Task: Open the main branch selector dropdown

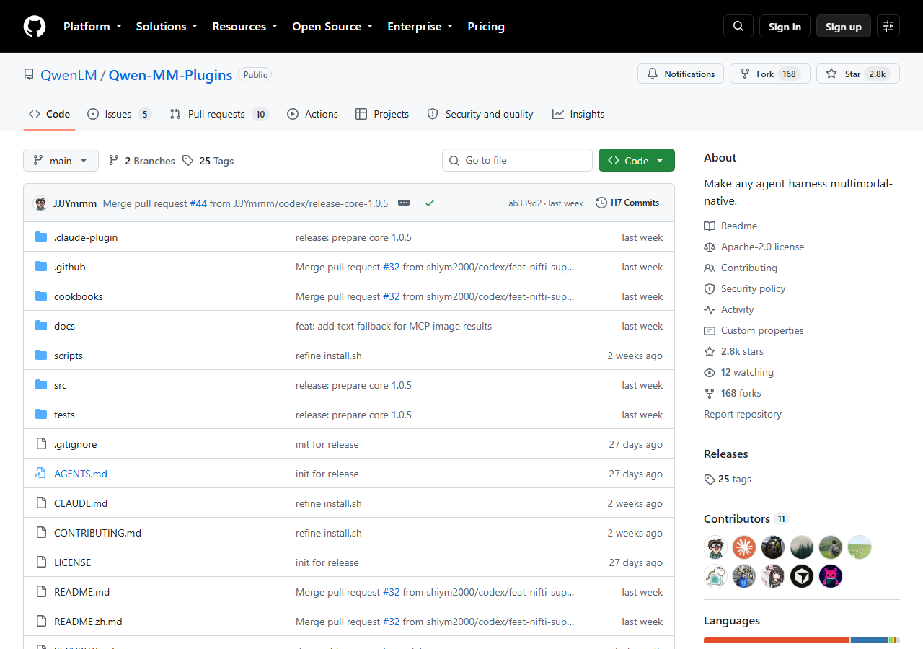Action: [x=61, y=160]
